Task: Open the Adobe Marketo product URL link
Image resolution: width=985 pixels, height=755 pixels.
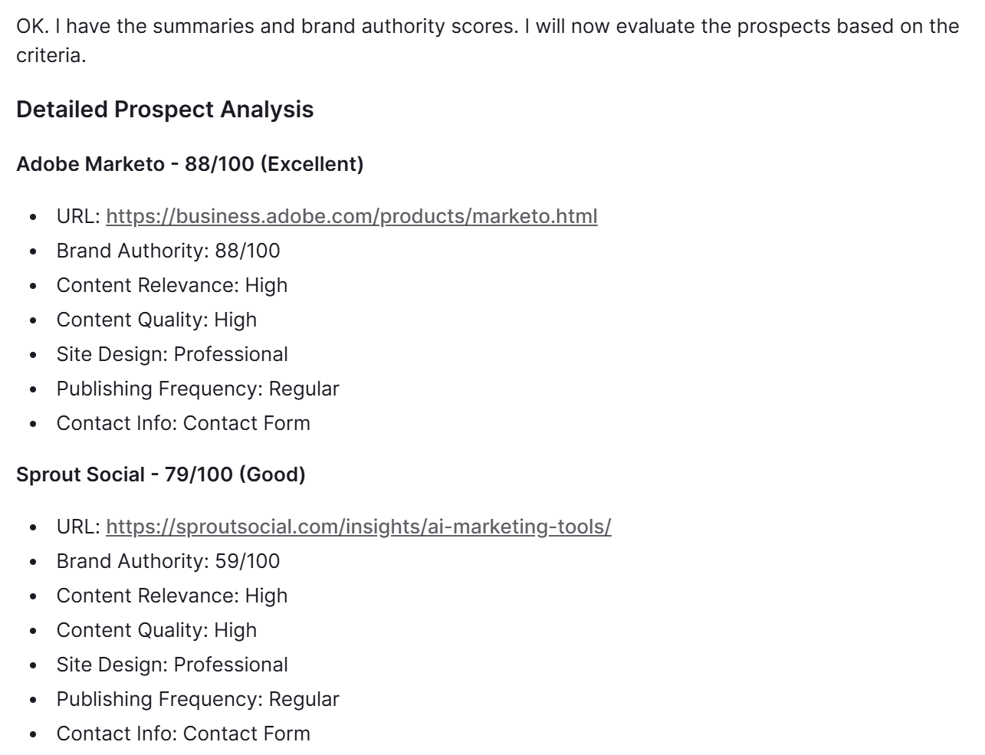Action: pyautogui.click(x=351, y=216)
